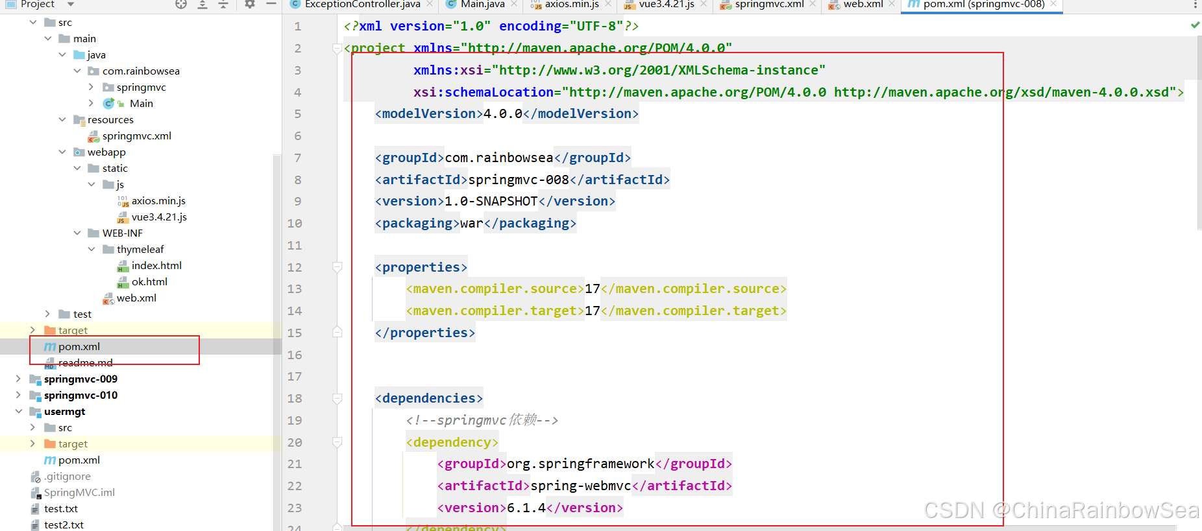
Task: Collapse the webapp folder
Action: tap(62, 152)
